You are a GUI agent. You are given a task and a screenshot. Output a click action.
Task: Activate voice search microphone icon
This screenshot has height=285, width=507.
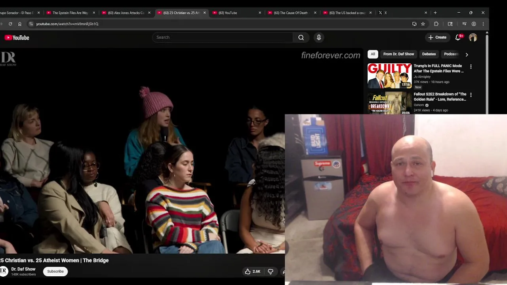pos(319,37)
